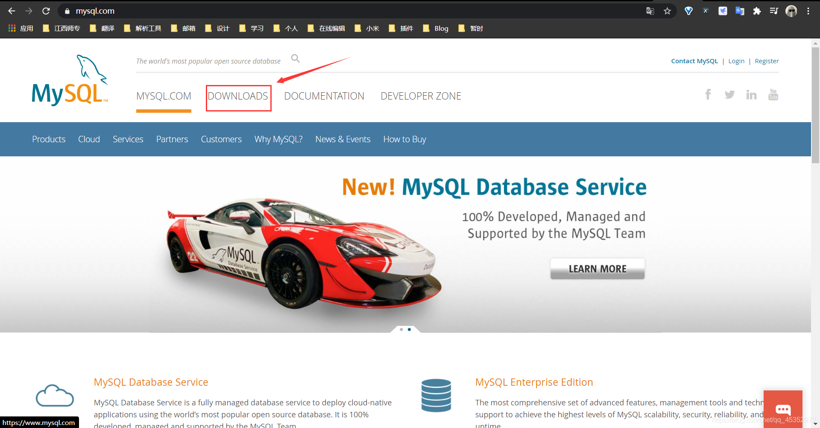Click the small X extension icon
Viewport: 820px width, 428px height.
click(706, 11)
